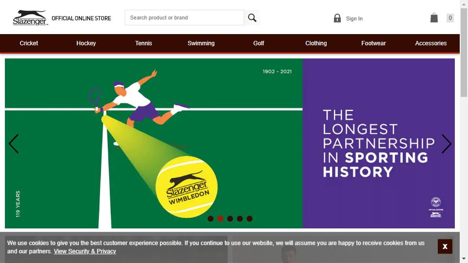Open the Tennis menu
Viewport: 468px width, 263px height.
point(143,43)
